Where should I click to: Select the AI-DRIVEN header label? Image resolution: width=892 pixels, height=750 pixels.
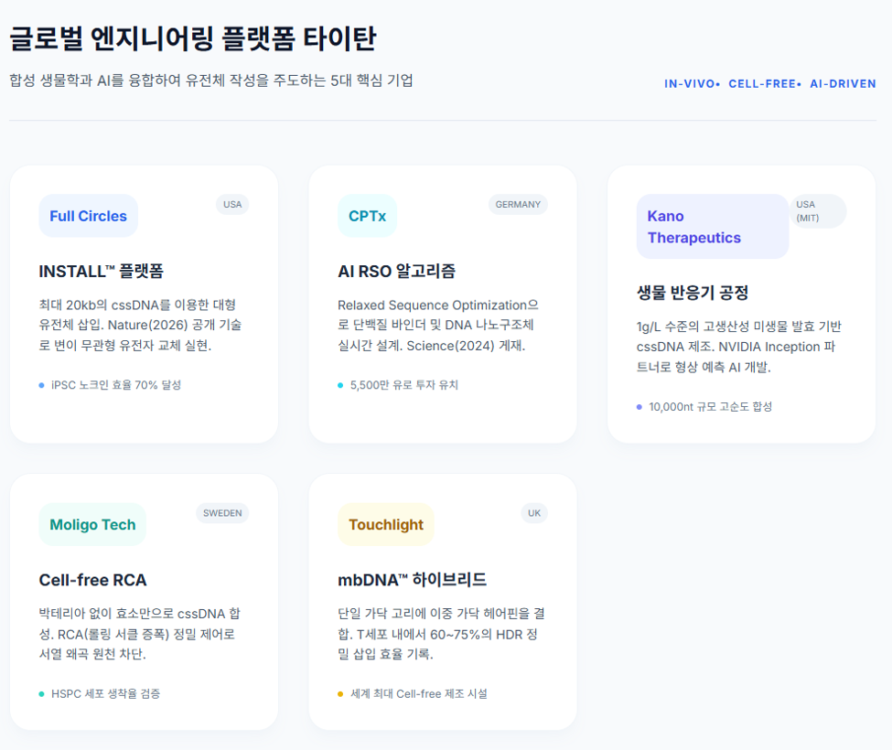(844, 83)
